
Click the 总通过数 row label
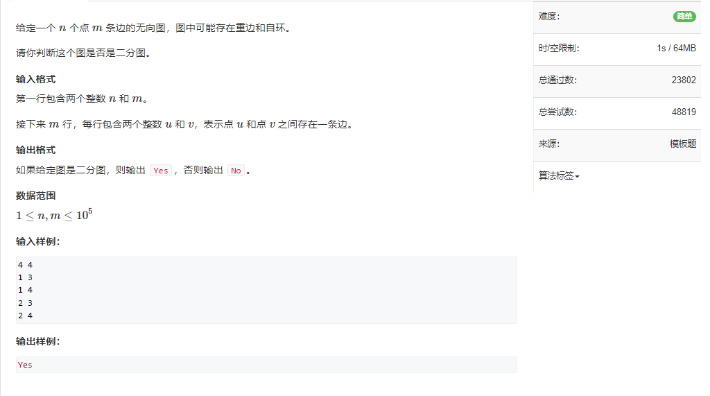point(557,80)
